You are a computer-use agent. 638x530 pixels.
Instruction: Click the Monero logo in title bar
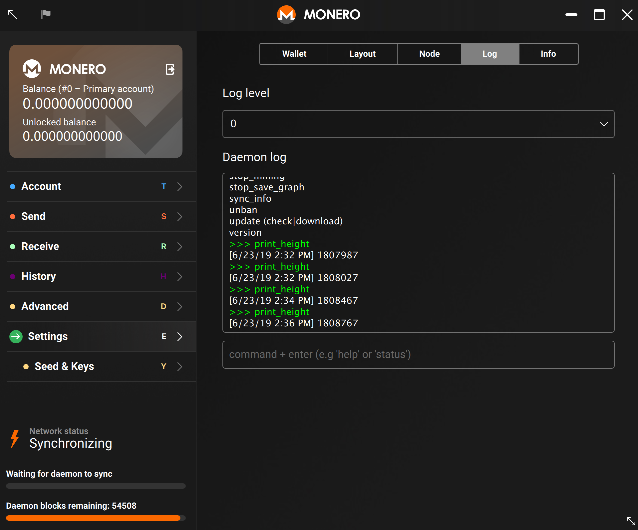[286, 15]
